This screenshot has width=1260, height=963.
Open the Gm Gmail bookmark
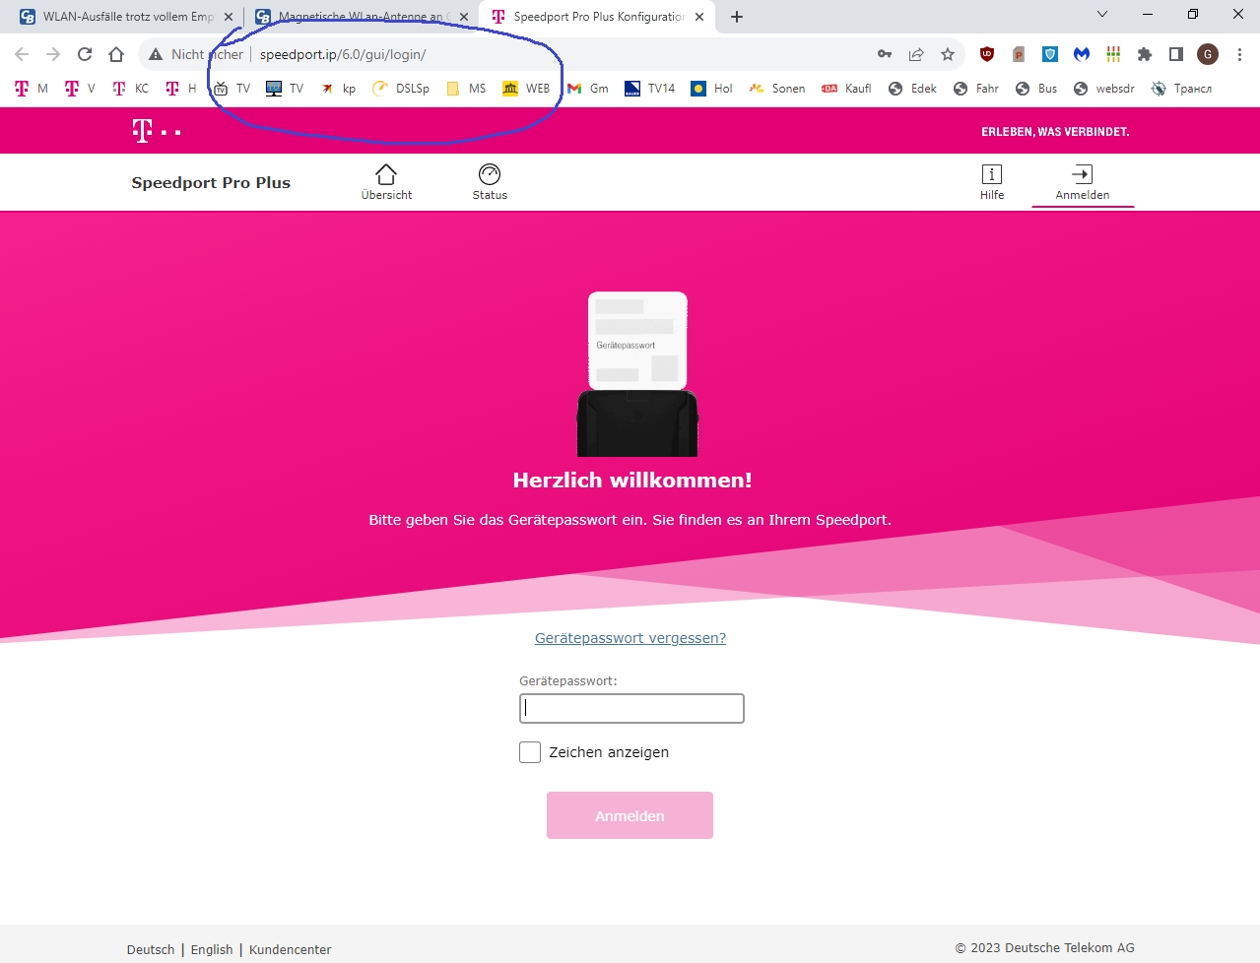point(588,89)
